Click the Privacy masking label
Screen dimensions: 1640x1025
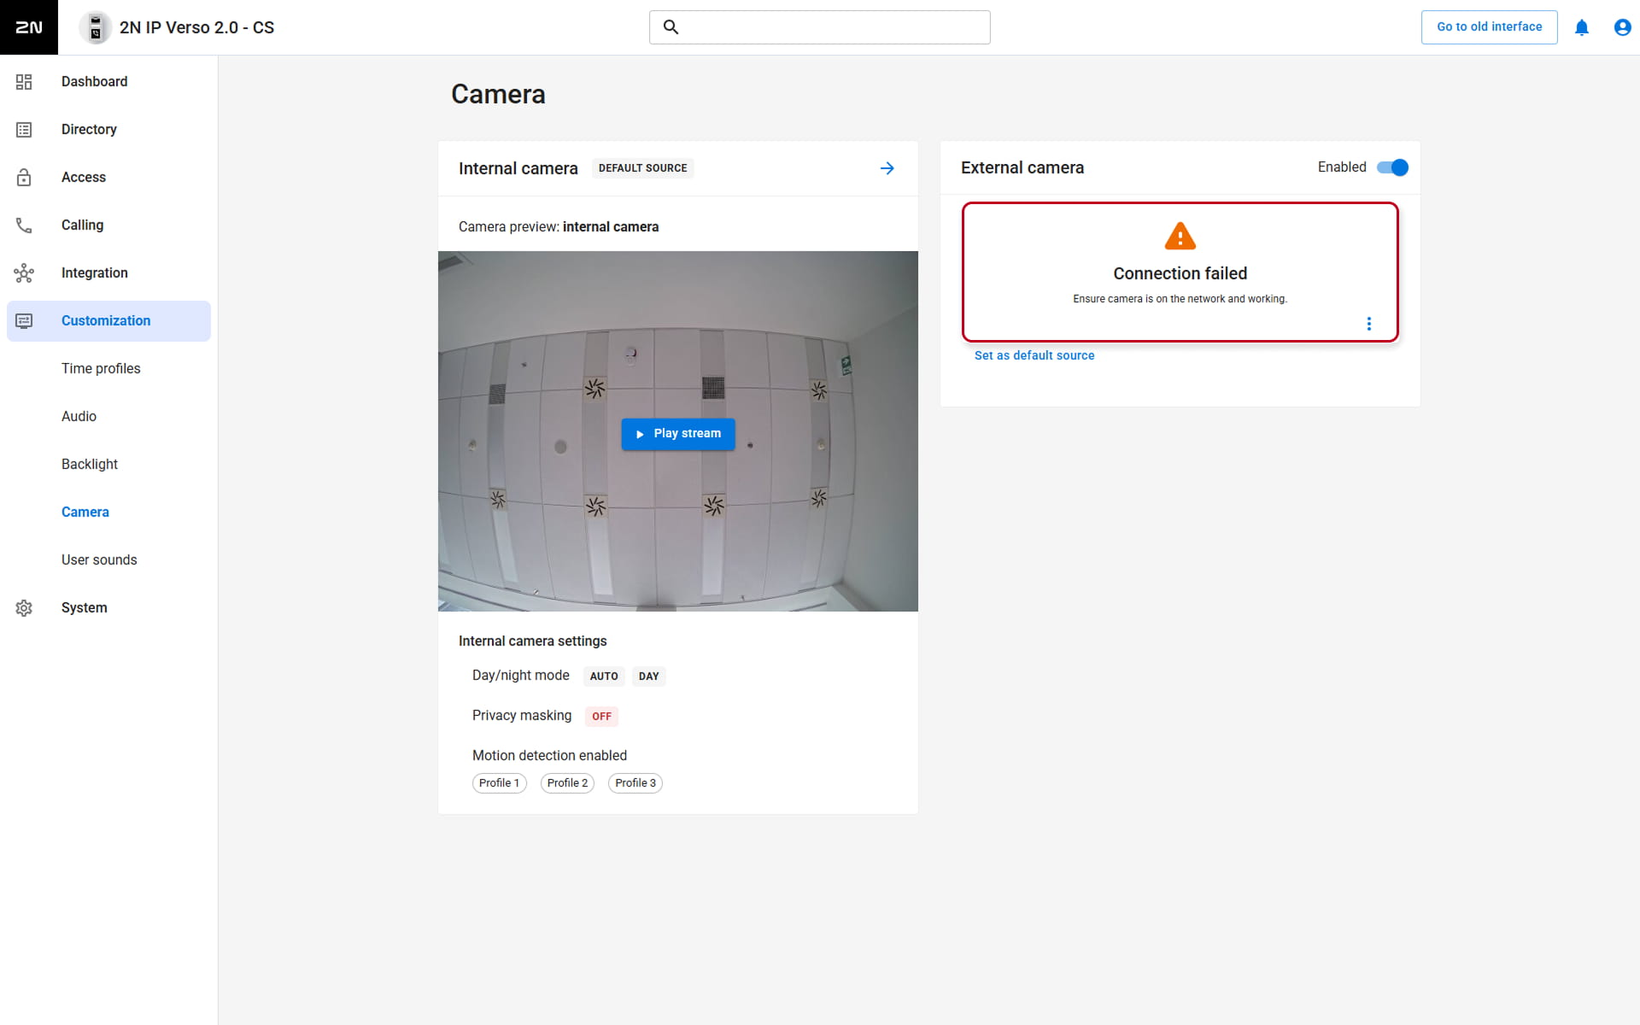(x=522, y=716)
